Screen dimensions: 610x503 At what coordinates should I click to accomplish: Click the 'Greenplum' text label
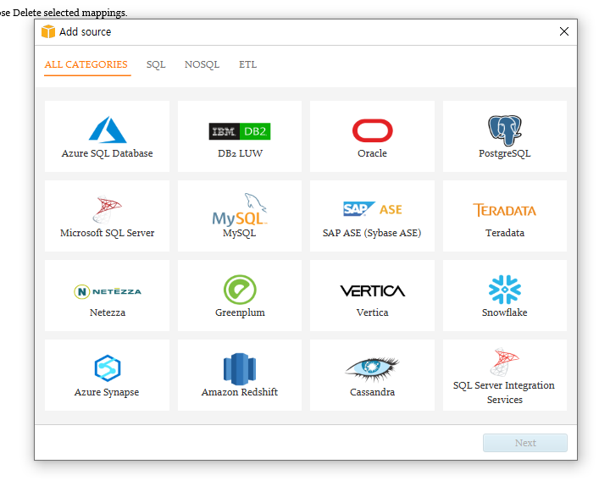[240, 313]
